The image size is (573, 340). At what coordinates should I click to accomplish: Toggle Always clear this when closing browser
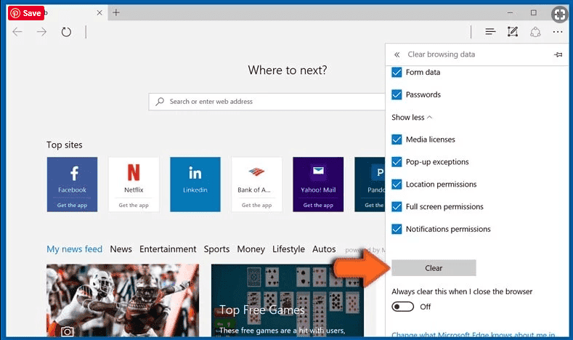point(403,307)
